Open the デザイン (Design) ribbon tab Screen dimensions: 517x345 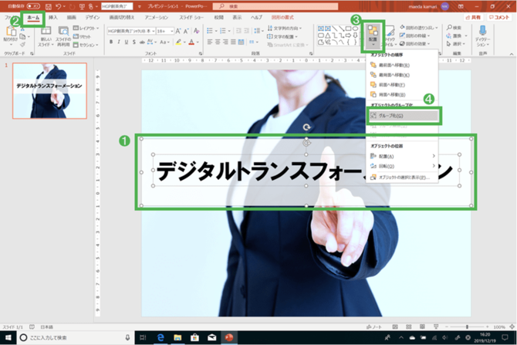click(93, 18)
